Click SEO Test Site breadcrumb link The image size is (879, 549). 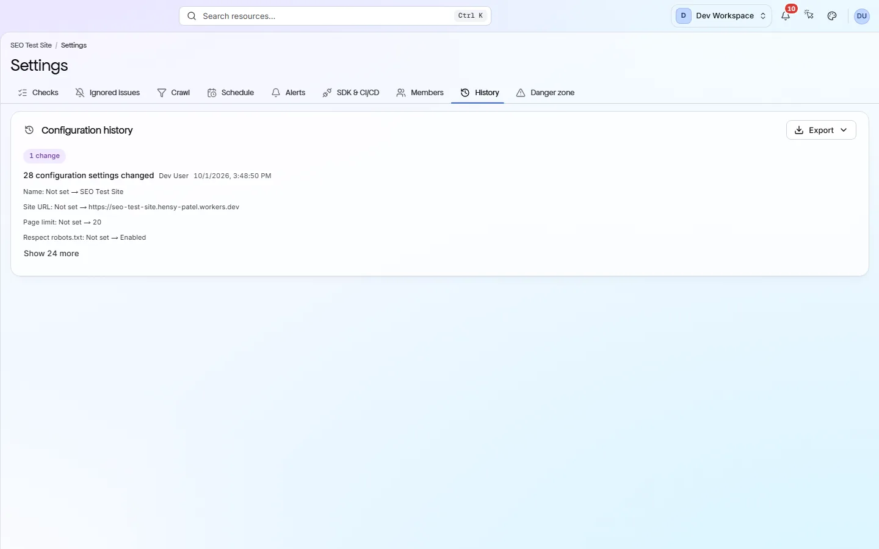[31, 45]
